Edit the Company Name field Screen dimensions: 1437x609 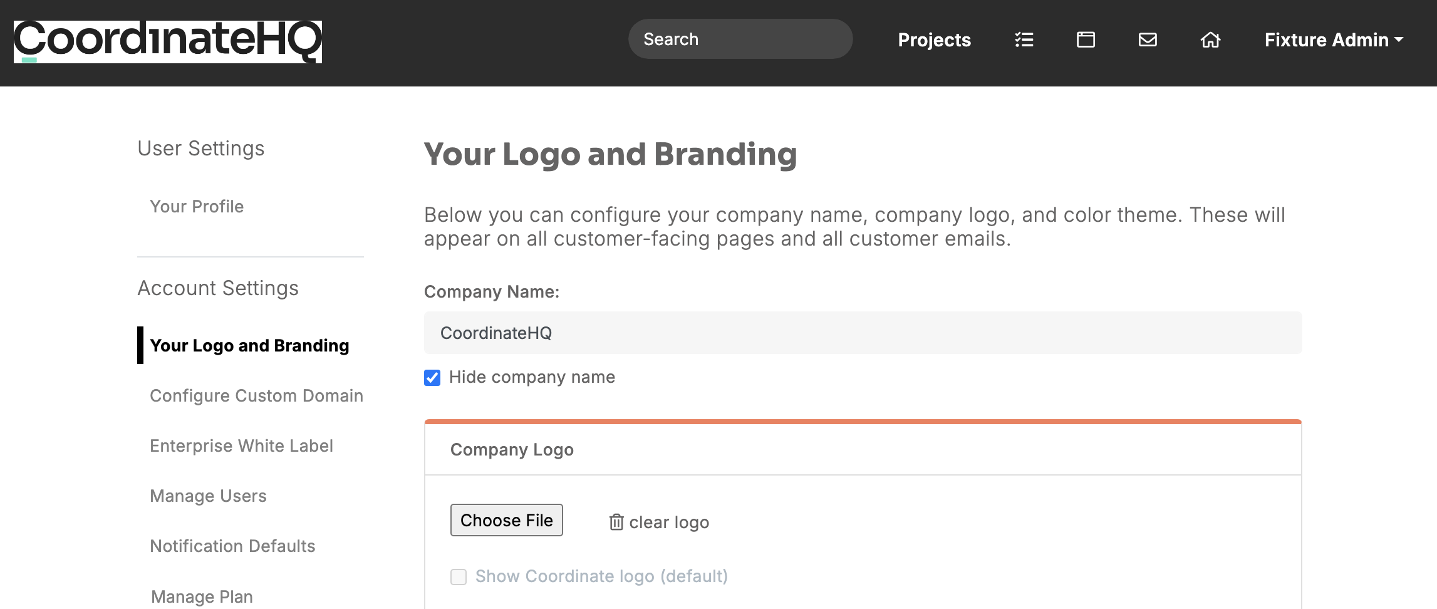863,333
